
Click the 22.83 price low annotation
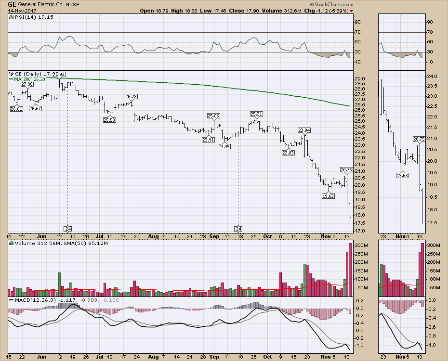tap(288, 153)
